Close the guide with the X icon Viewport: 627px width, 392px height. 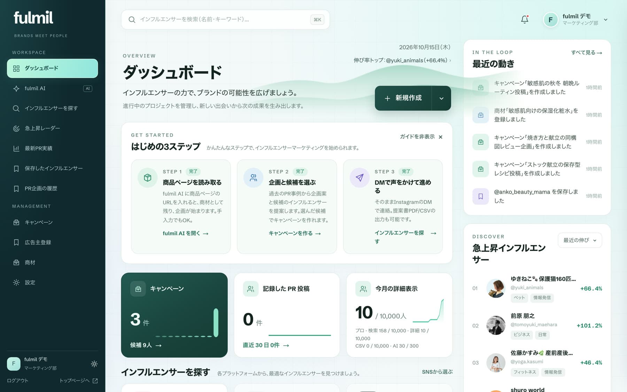tap(441, 137)
